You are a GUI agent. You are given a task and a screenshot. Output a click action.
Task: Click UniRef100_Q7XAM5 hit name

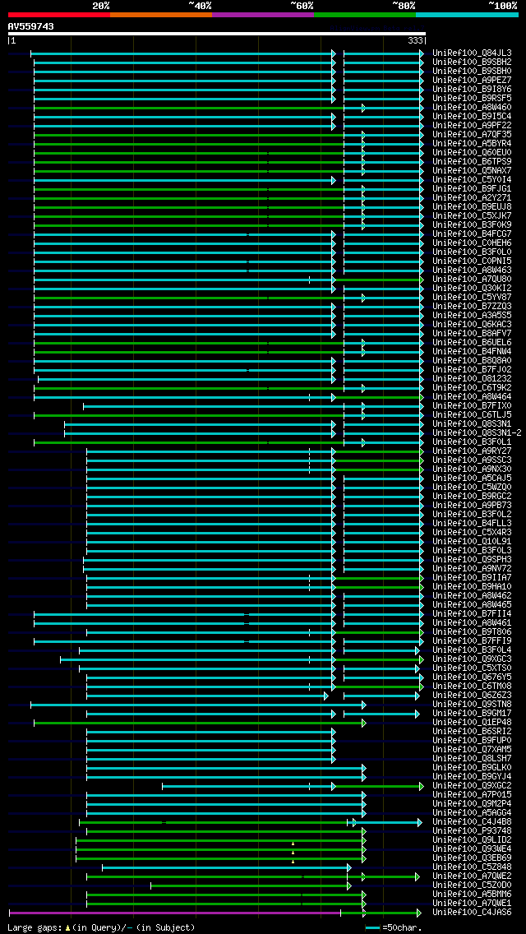click(x=472, y=749)
